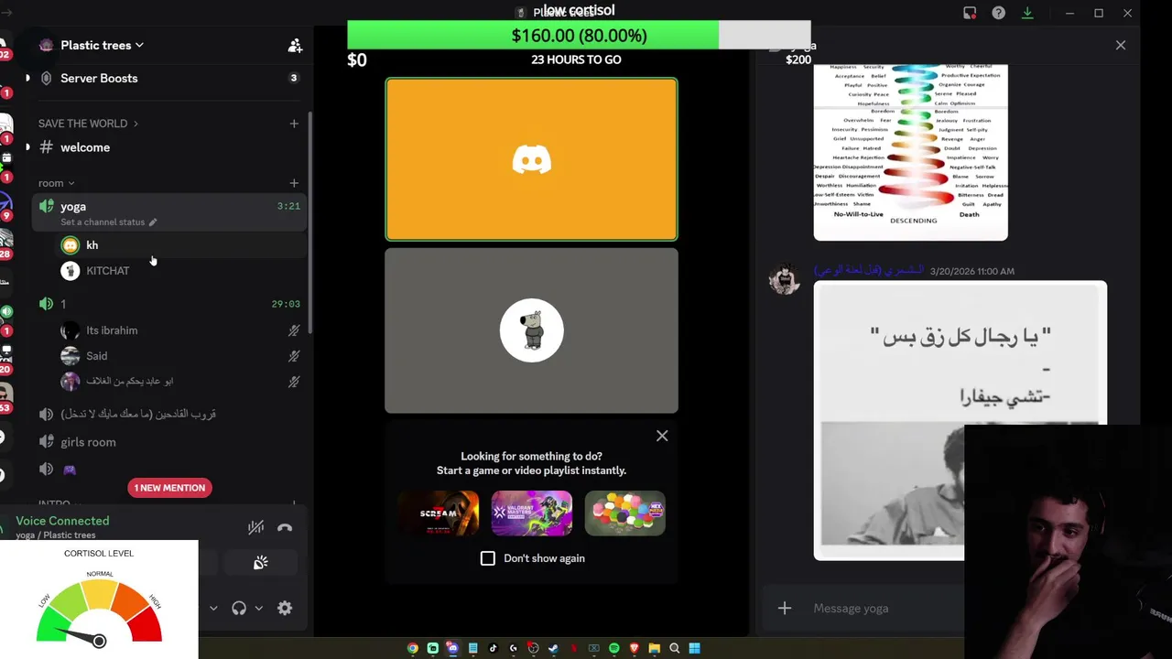
Task: Open the girls room voice channel
Action: pos(88,442)
